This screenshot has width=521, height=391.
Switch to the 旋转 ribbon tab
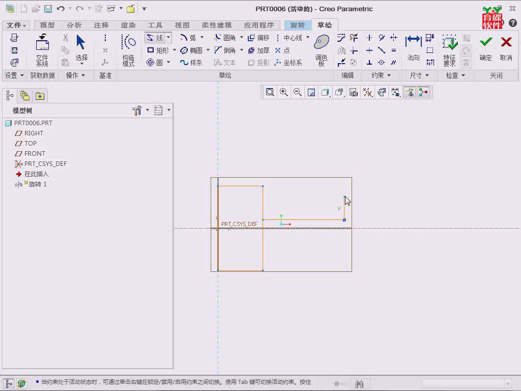pyautogui.click(x=297, y=25)
